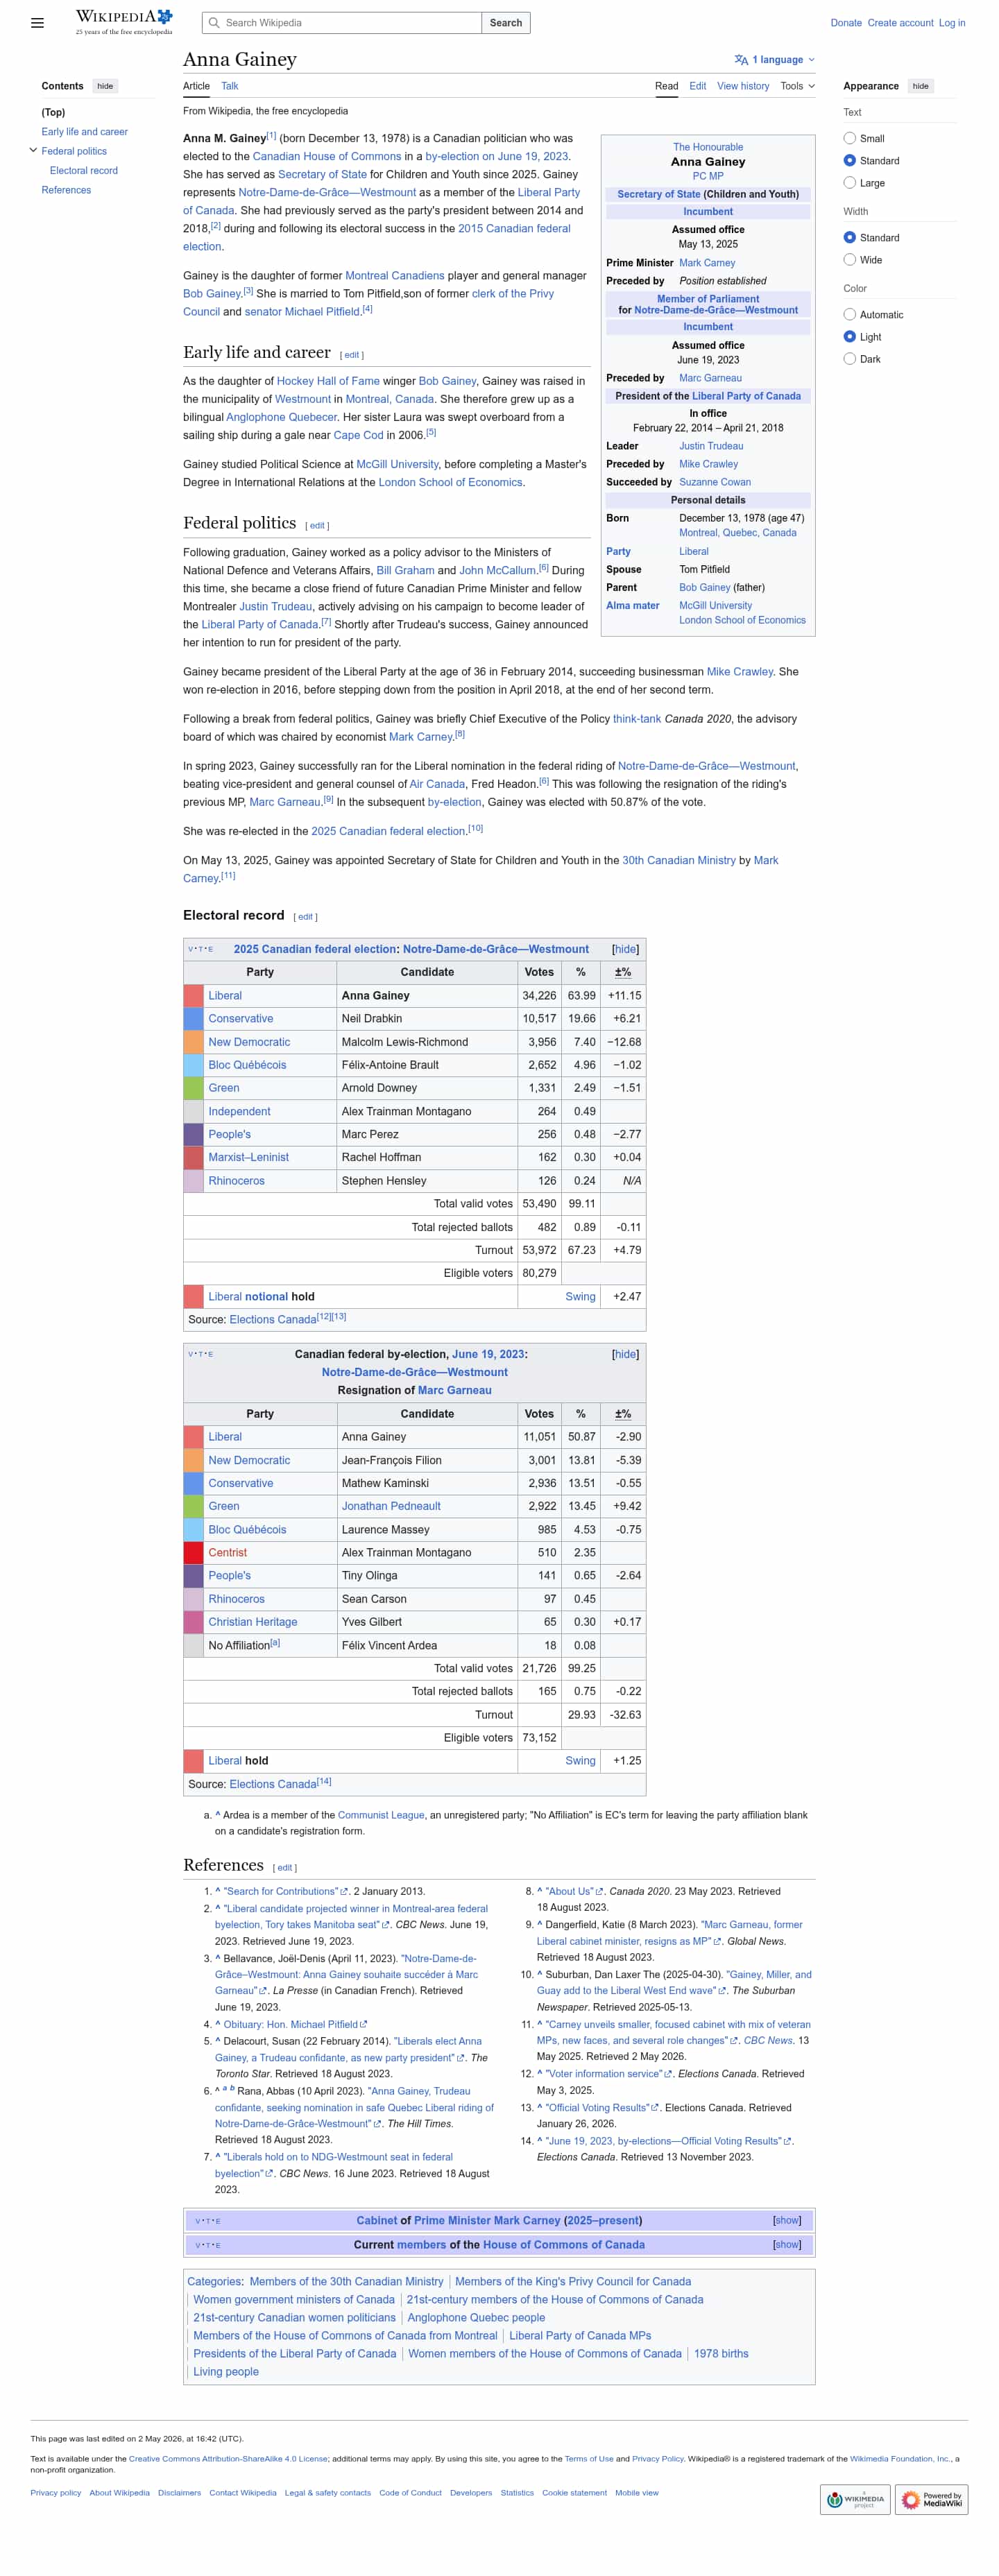Select the Wide width radio button
Viewport: 999px width, 2576px height.
click(849, 260)
